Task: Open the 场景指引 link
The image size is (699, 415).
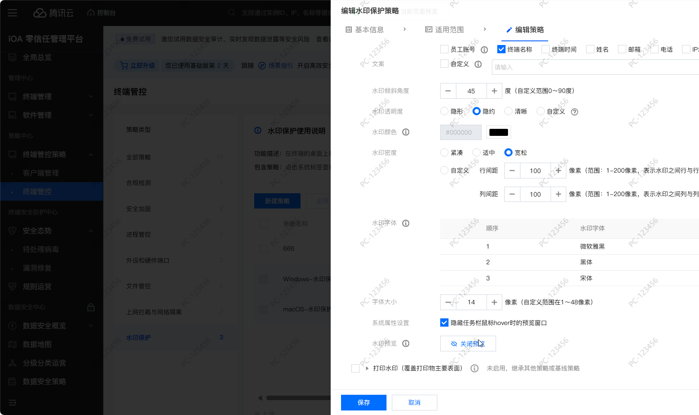Action: coord(276,66)
